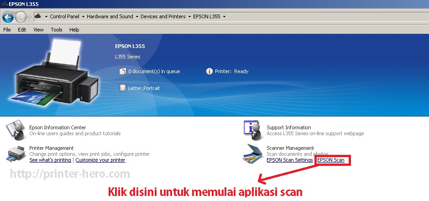The width and height of the screenshot is (429, 201).
Task: Click the printer status info icon
Action: point(209,71)
